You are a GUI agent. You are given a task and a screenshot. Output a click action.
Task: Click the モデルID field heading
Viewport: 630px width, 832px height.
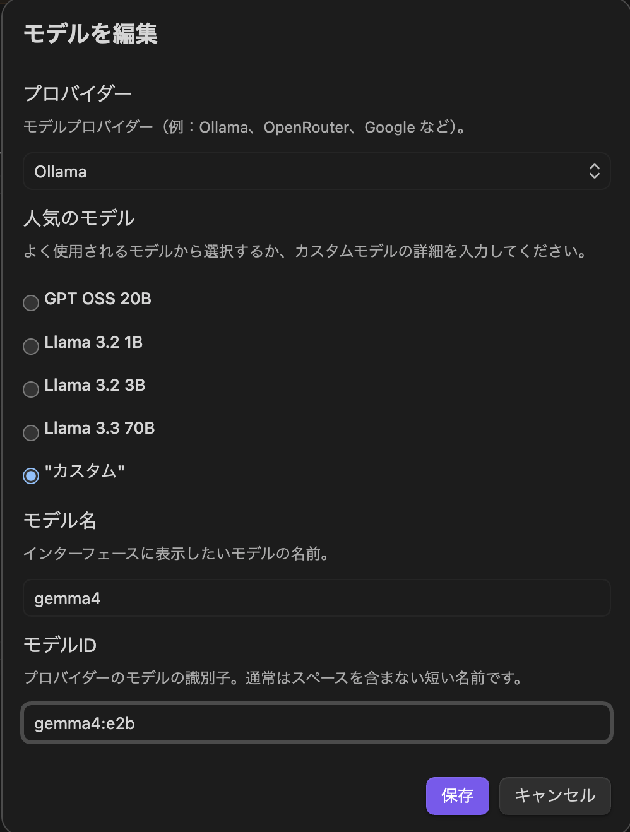coord(60,645)
